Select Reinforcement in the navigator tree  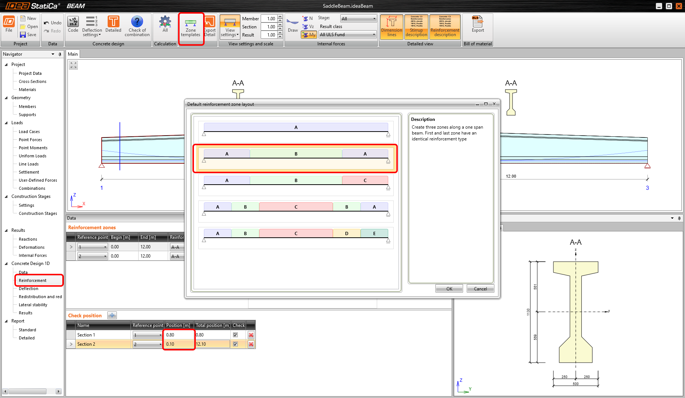coord(33,280)
